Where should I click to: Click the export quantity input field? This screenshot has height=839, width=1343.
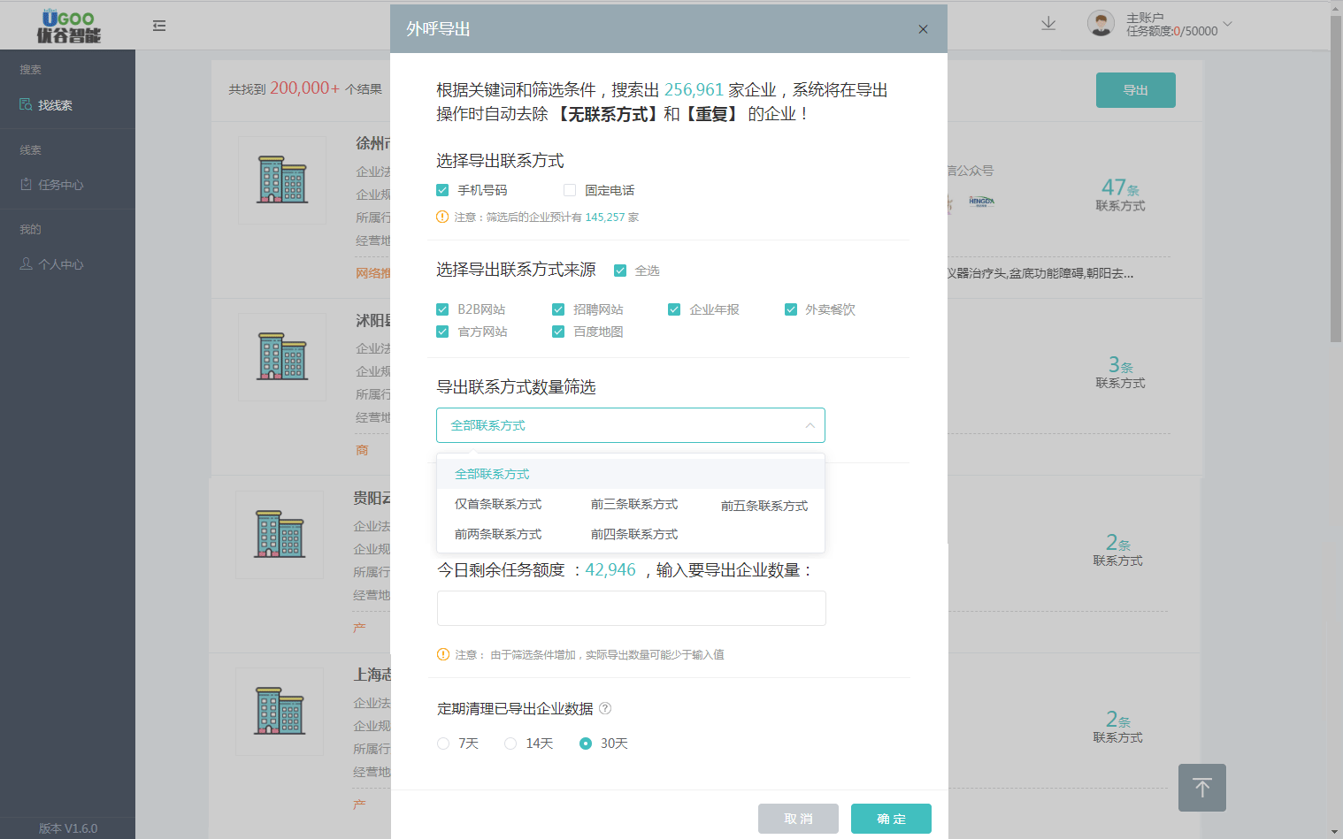tap(632, 608)
